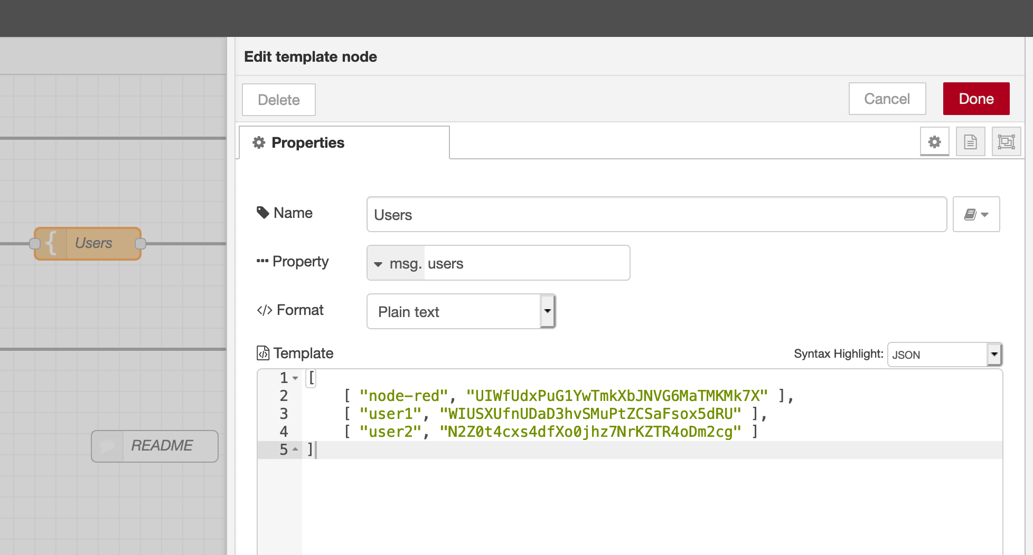The image size is (1033, 555).
Task: Click the README comment bubble icon
Action: point(107,446)
